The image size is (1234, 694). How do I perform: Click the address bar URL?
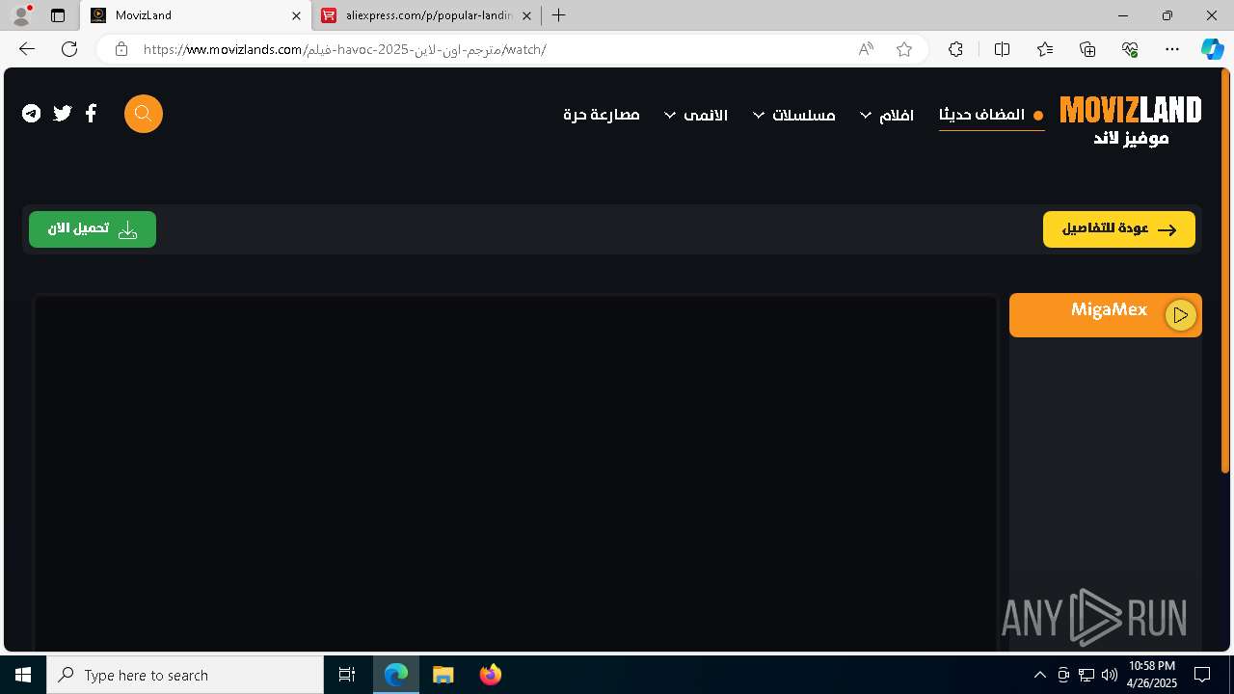pos(344,49)
